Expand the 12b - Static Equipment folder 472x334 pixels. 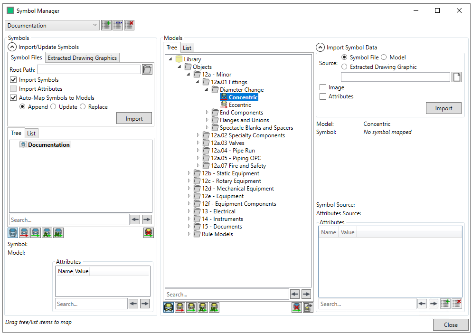(x=189, y=173)
